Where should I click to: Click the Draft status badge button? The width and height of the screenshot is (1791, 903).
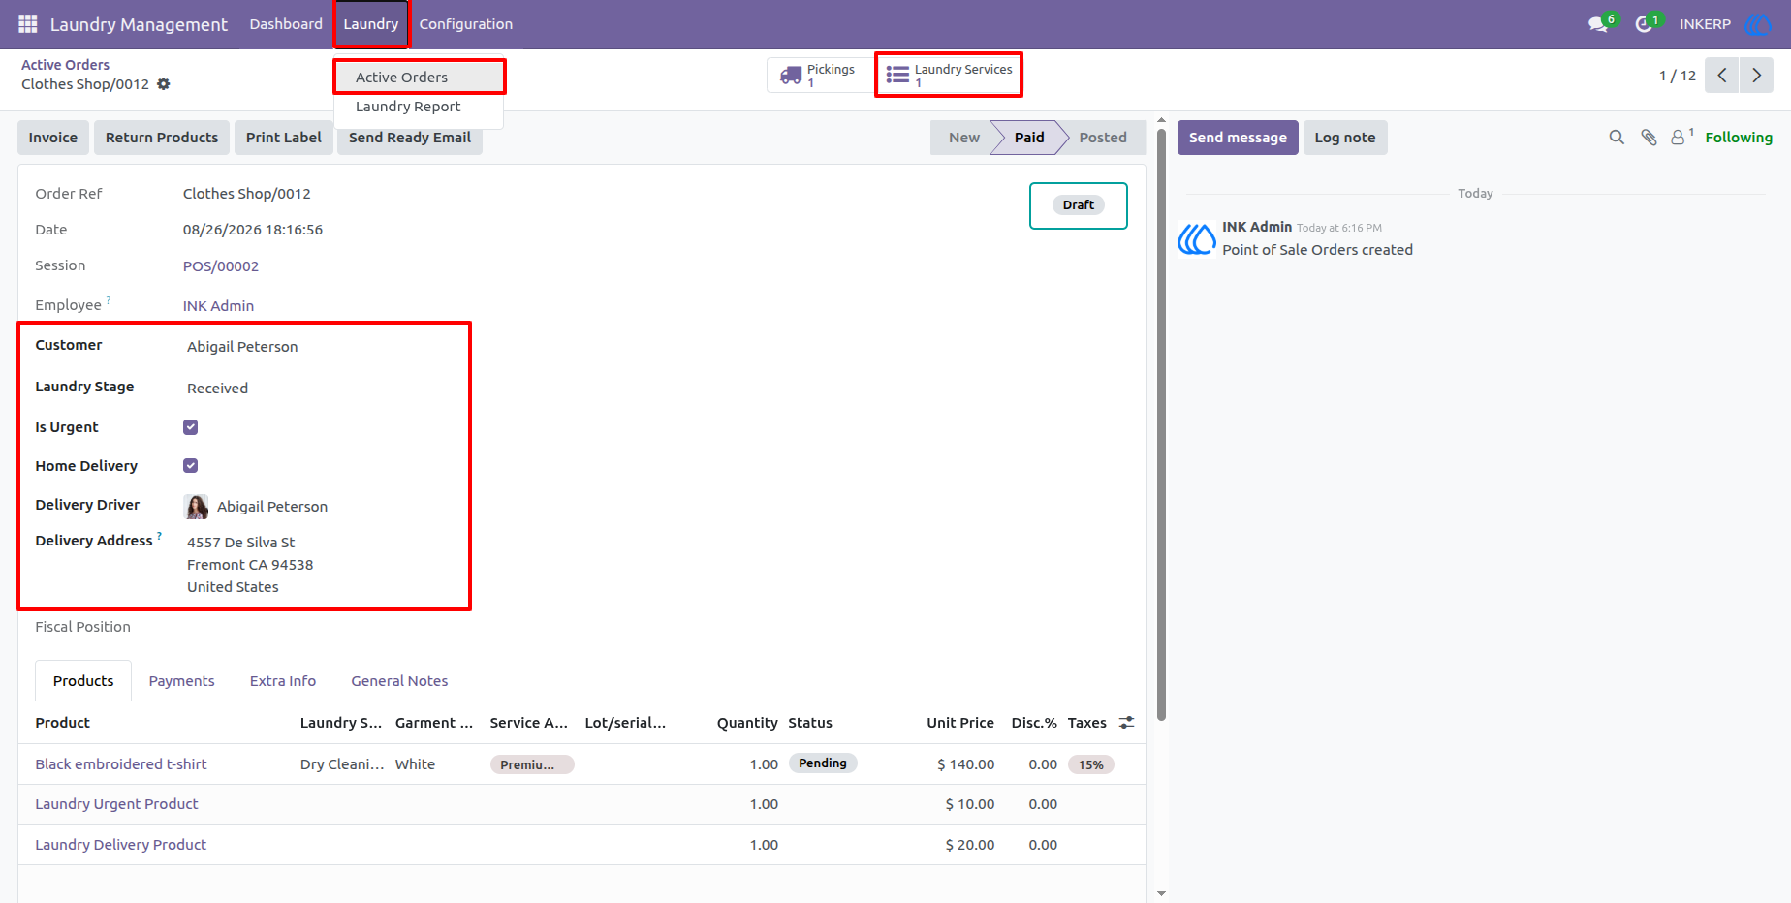pos(1078,205)
